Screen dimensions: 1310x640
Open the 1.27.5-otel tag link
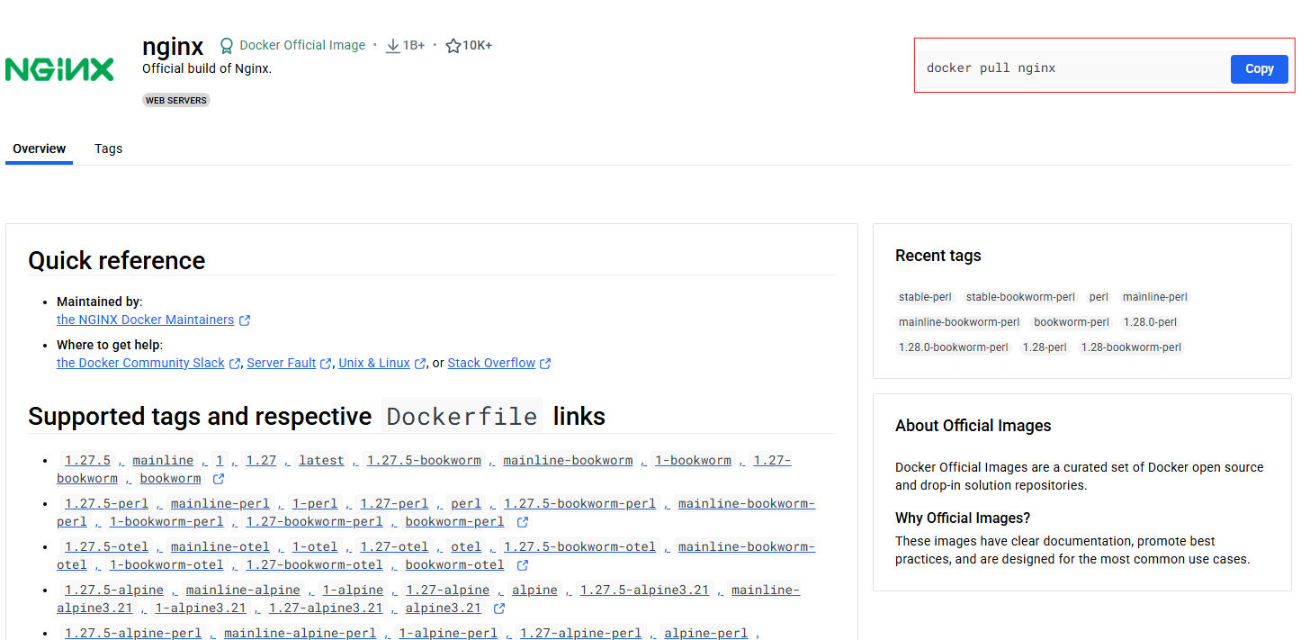(x=106, y=547)
